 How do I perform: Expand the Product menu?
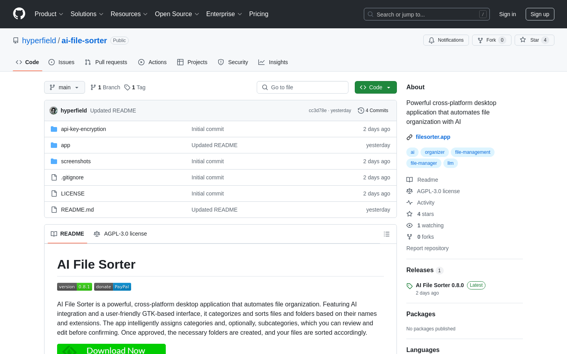click(x=49, y=14)
